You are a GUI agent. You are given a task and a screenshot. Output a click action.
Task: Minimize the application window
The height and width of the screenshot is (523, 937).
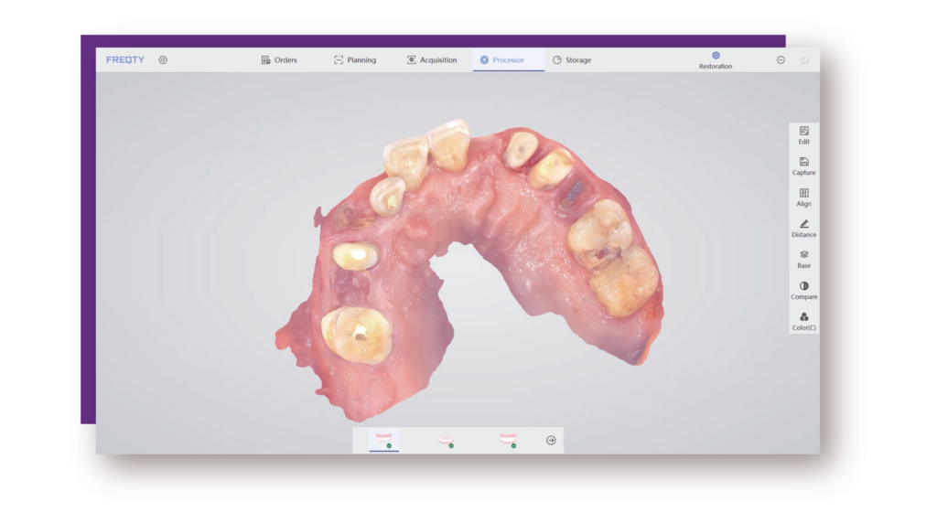(x=781, y=59)
